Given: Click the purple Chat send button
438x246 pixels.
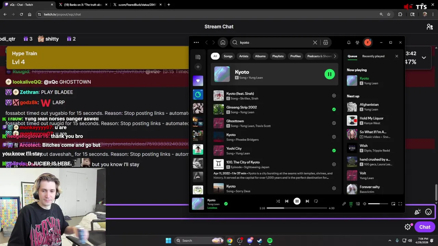Looking at the screenshot, I should click(x=425, y=227).
